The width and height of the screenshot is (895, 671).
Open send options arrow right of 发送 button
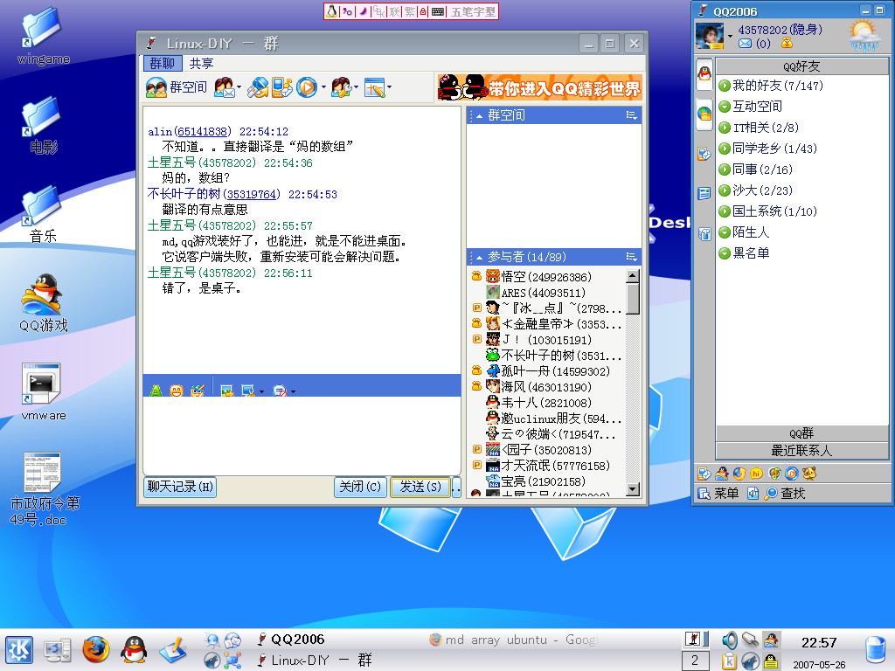pos(456,487)
